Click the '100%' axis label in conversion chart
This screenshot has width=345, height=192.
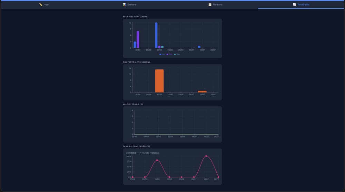129,156
